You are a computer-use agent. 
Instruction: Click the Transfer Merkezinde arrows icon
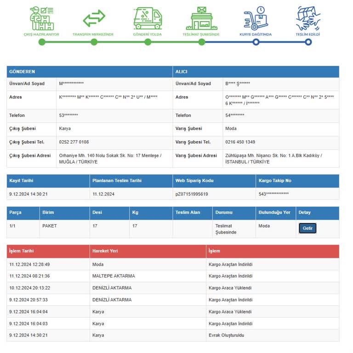click(94, 18)
